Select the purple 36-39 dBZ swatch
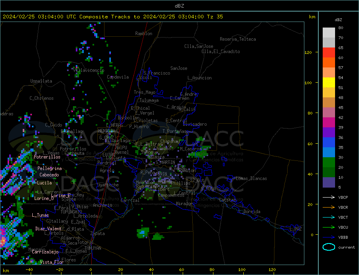The width and height of the screenshot is (359, 275). pyautogui.click(x=329, y=133)
